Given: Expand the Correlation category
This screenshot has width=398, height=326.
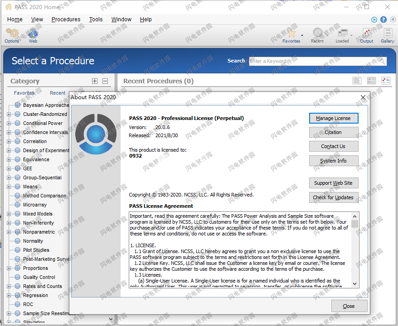Looking at the screenshot, I should click(x=9, y=141).
